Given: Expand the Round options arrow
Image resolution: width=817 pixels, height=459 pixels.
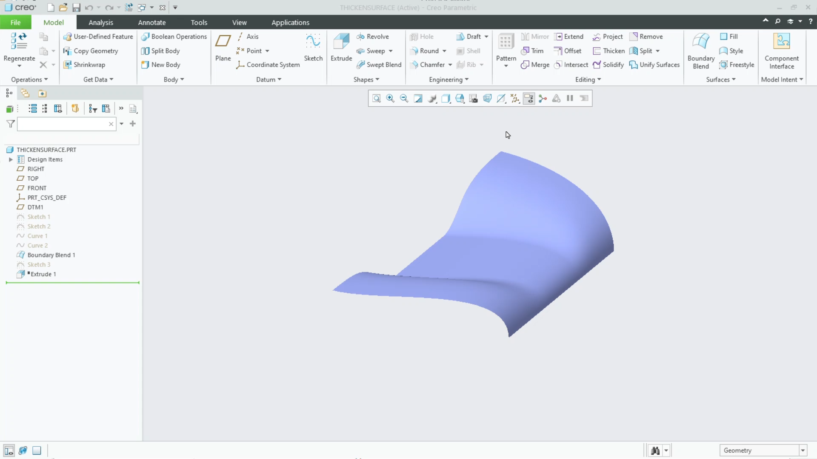Looking at the screenshot, I should point(444,51).
